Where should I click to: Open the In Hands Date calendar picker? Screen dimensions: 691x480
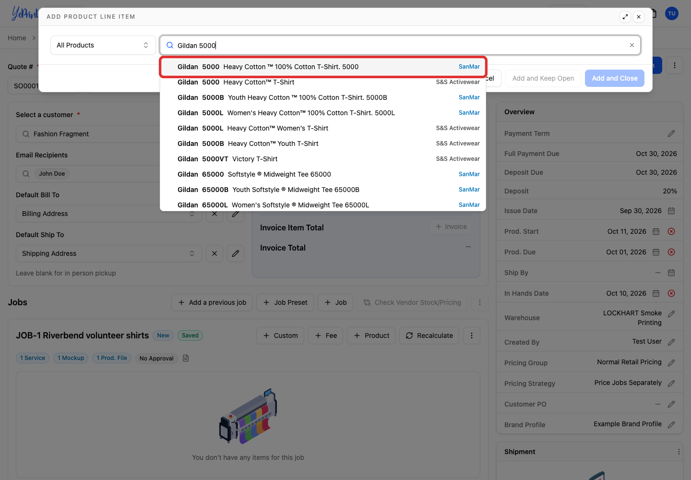[x=656, y=293]
